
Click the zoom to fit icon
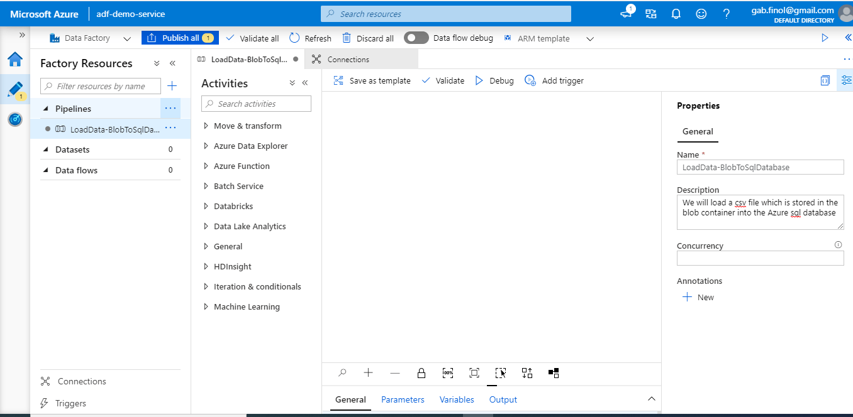[474, 372]
